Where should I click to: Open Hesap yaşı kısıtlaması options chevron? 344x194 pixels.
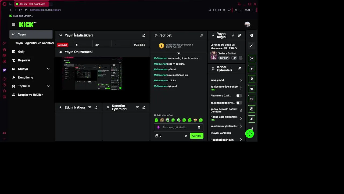tap(241, 118)
